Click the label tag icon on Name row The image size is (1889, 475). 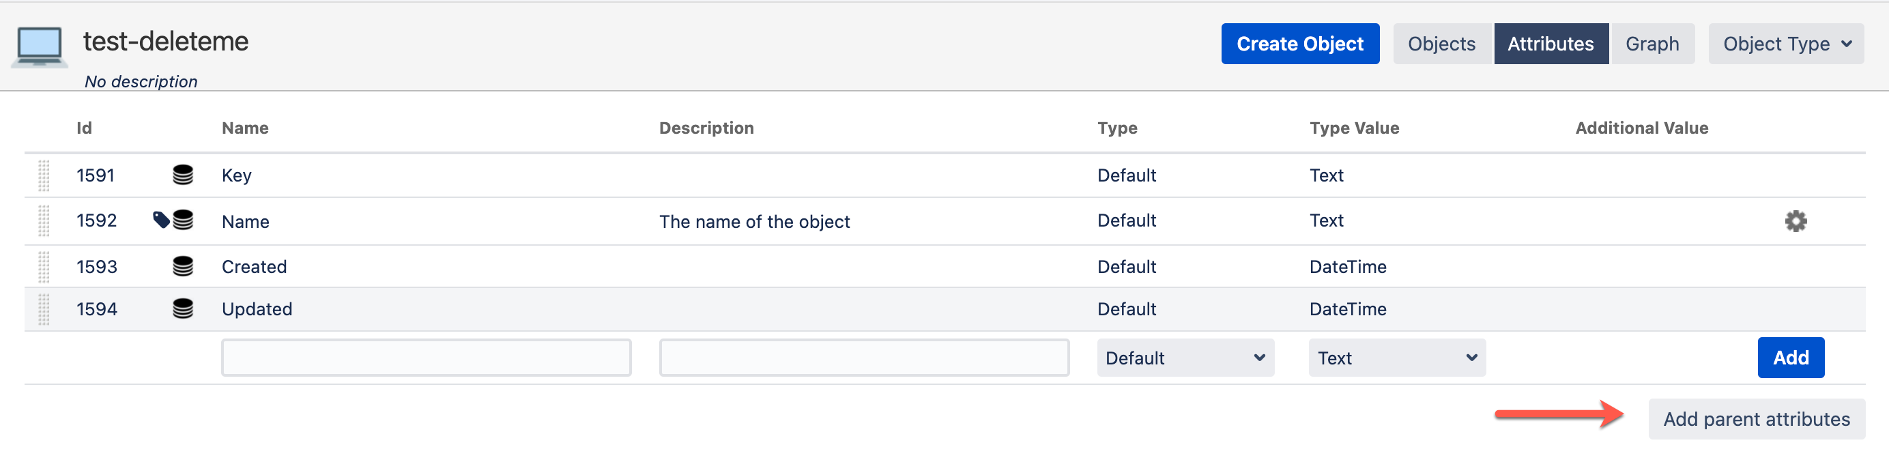click(x=160, y=219)
